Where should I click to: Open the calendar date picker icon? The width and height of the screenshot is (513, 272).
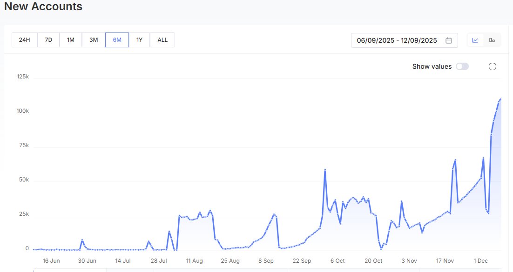448,40
